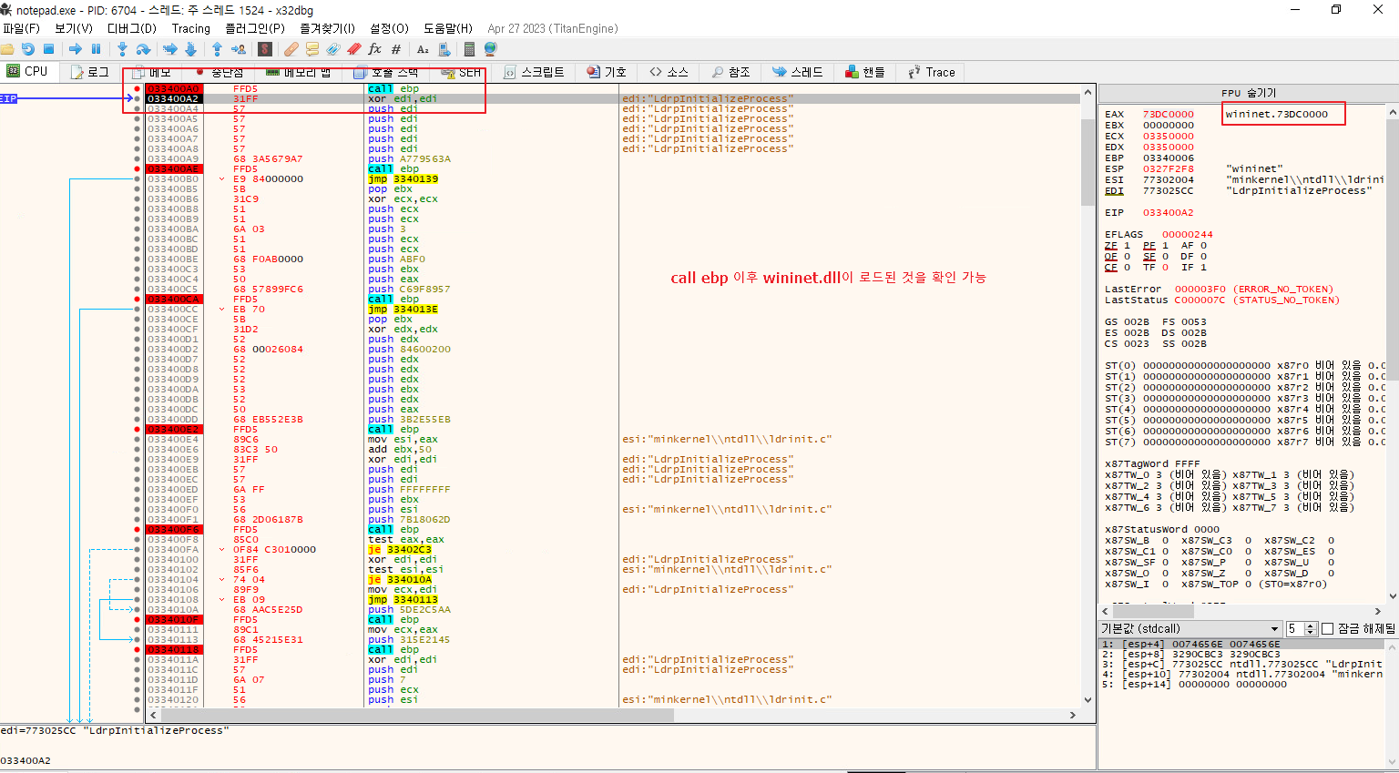The width and height of the screenshot is (1399, 773).
Task: Click the trace into dotted arrow icon
Action: pyautogui.click(x=169, y=49)
